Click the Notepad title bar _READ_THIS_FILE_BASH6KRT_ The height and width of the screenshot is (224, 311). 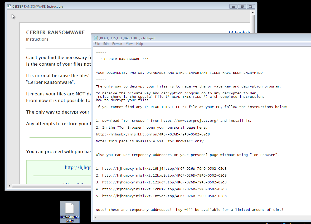[184, 38]
